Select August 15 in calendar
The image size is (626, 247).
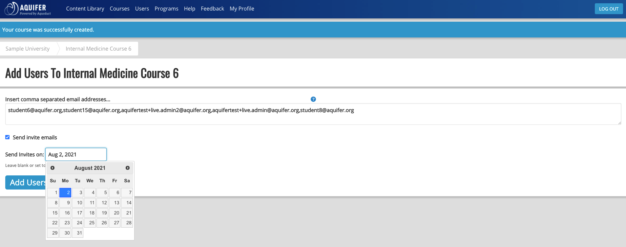(53, 213)
